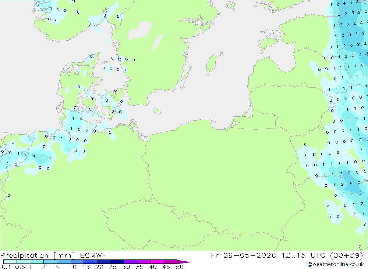Select the 35–40 mm violet legend swatch
368x269 pixels.
pyautogui.click(x=144, y=262)
